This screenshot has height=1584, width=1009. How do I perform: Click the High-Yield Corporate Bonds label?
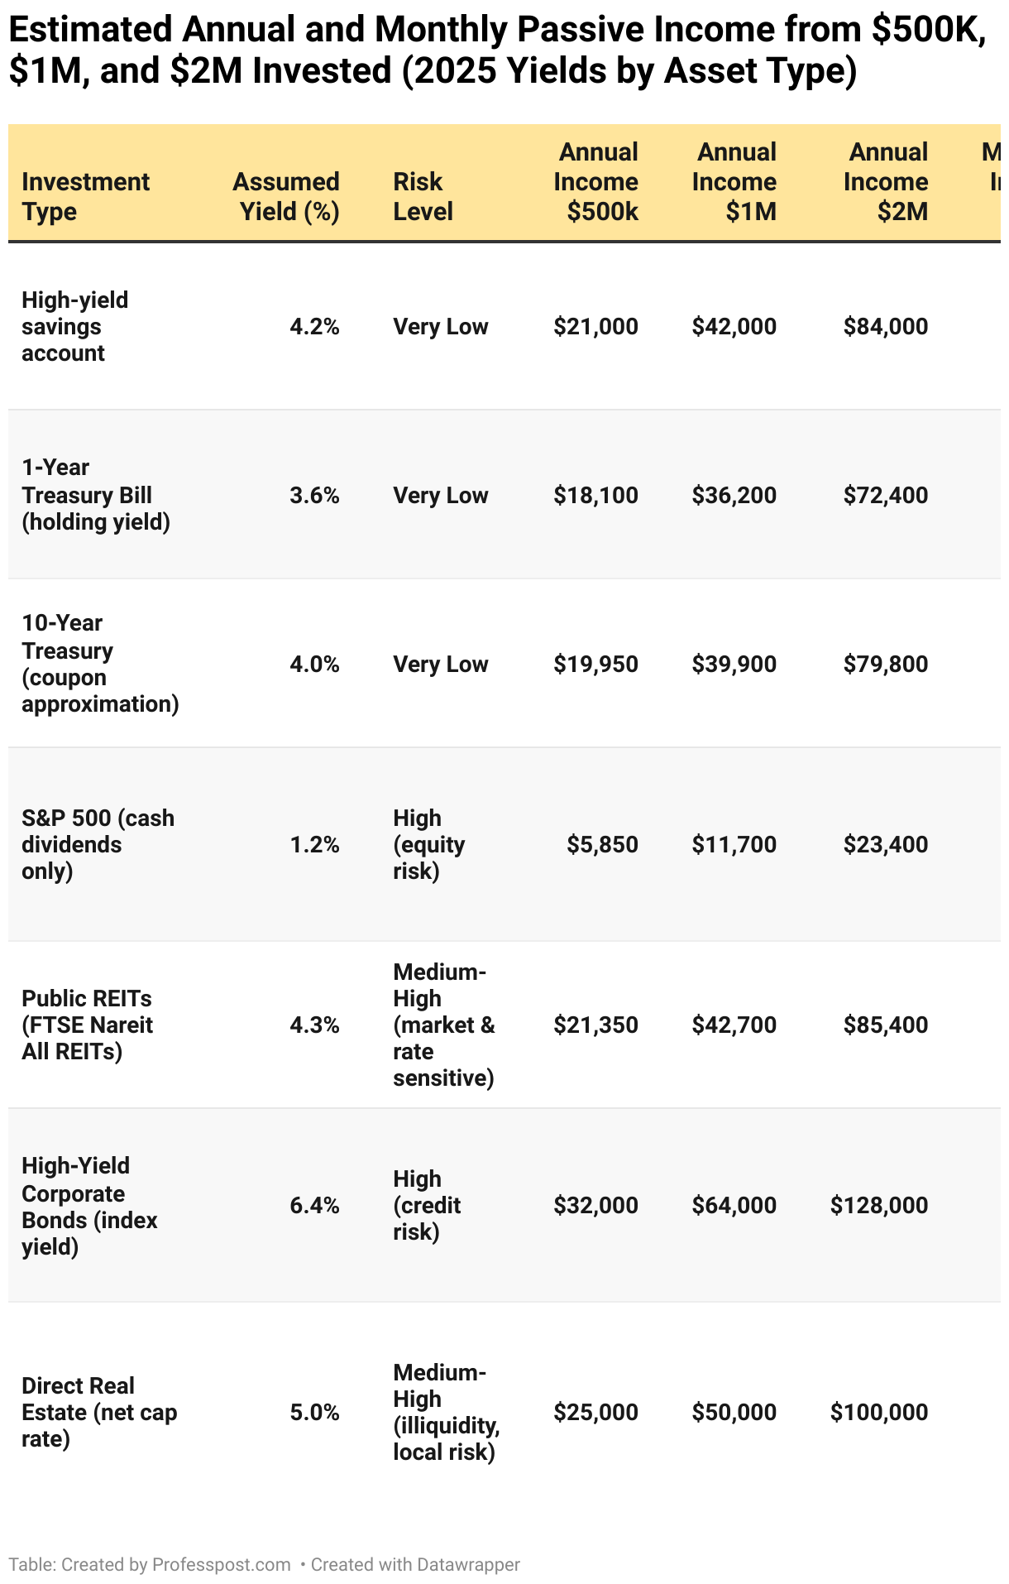89,1206
